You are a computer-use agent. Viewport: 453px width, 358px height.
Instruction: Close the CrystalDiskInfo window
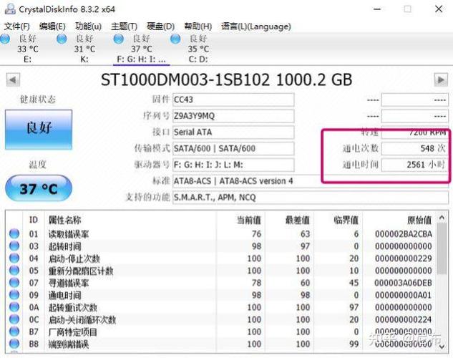click(439, 9)
